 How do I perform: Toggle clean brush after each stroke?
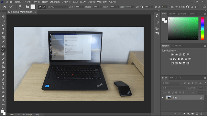pos(44,7)
